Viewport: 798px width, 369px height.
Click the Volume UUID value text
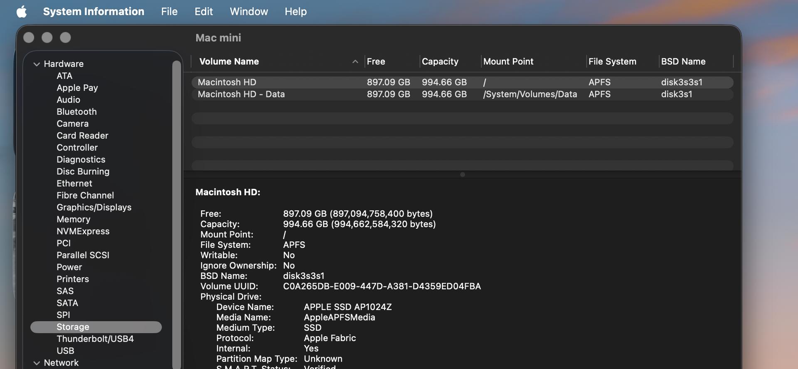382,286
